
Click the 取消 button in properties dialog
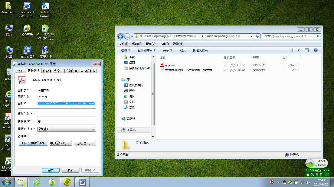click(71, 170)
